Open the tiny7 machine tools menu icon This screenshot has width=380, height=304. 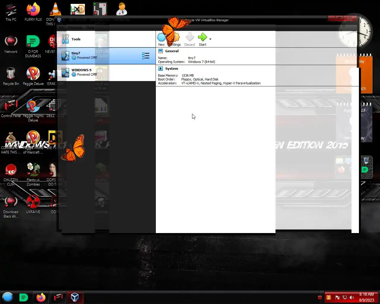pyautogui.click(x=145, y=56)
